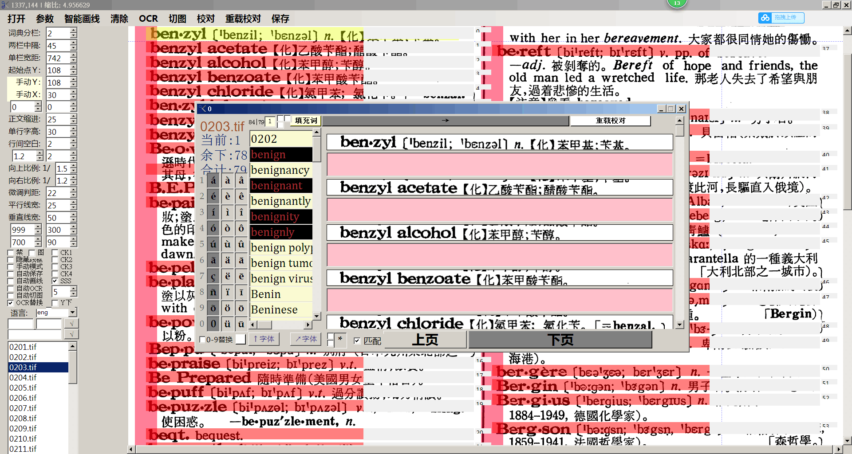Click the white swatch beside 0-9替换

pyautogui.click(x=241, y=339)
